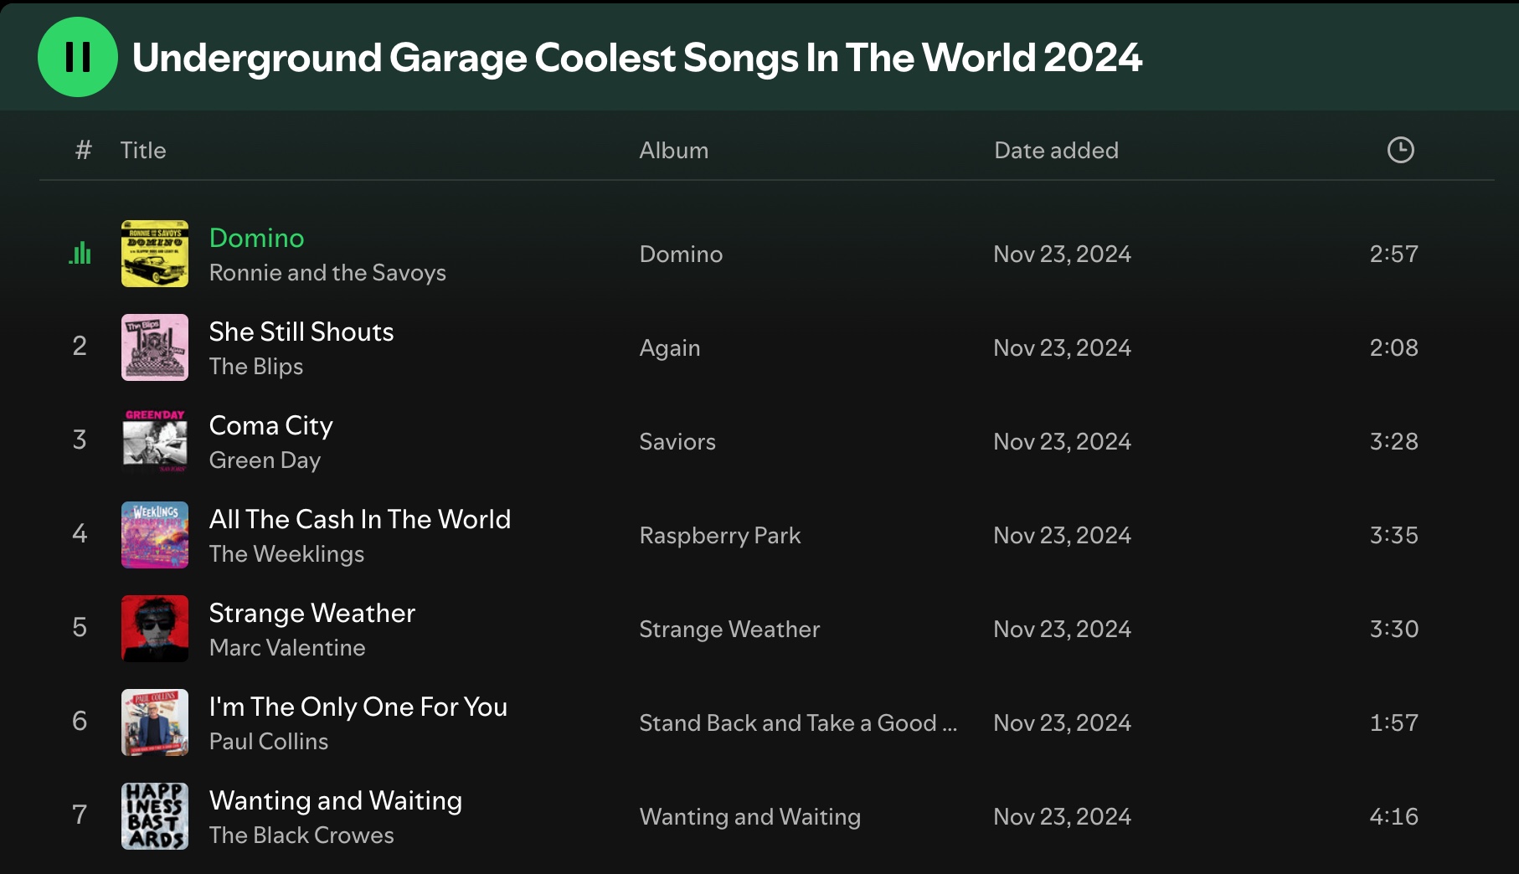Open the Again album link

(670, 347)
